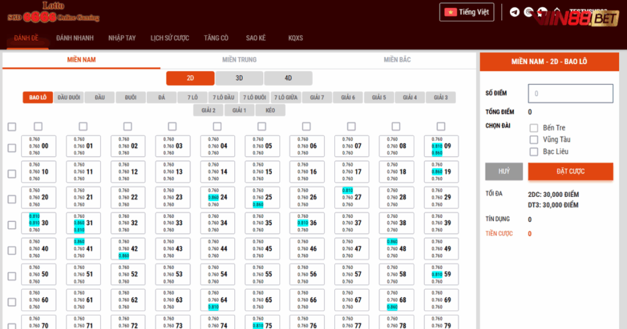Choose the Đầu Đuôi bet mode

coord(69,98)
